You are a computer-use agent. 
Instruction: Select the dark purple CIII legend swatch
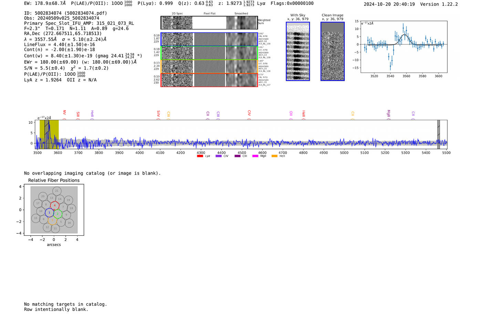pos(238,156)
